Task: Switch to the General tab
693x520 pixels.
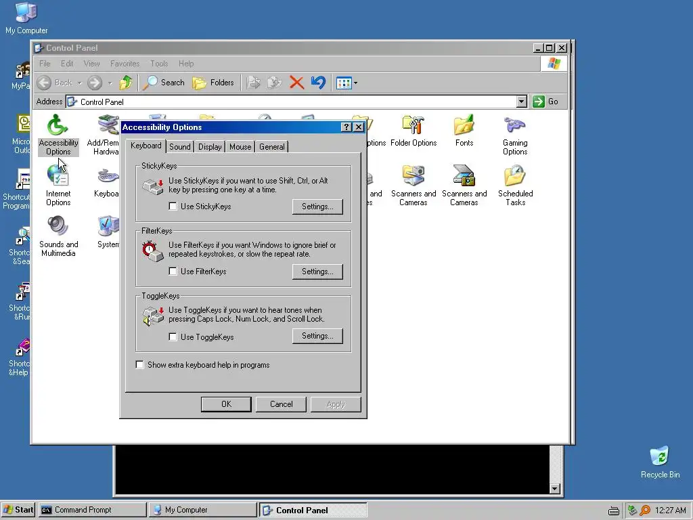Action: (x=272, y=147)
